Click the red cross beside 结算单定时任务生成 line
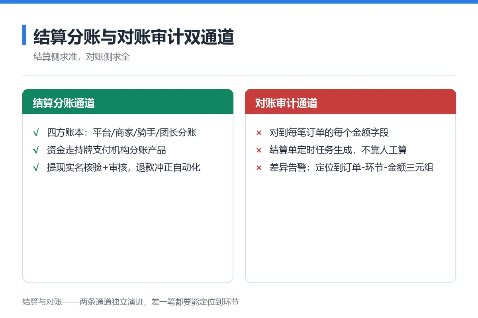Viewport: 478px width, 318px height. (x=259, y=150)
